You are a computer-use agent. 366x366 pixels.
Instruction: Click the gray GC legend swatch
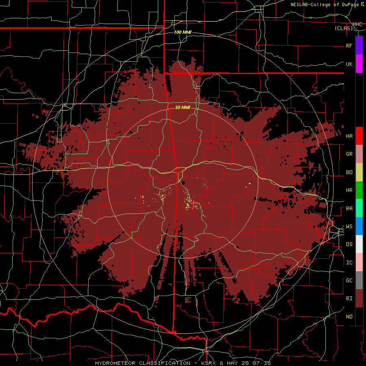[x=359, y=280]
